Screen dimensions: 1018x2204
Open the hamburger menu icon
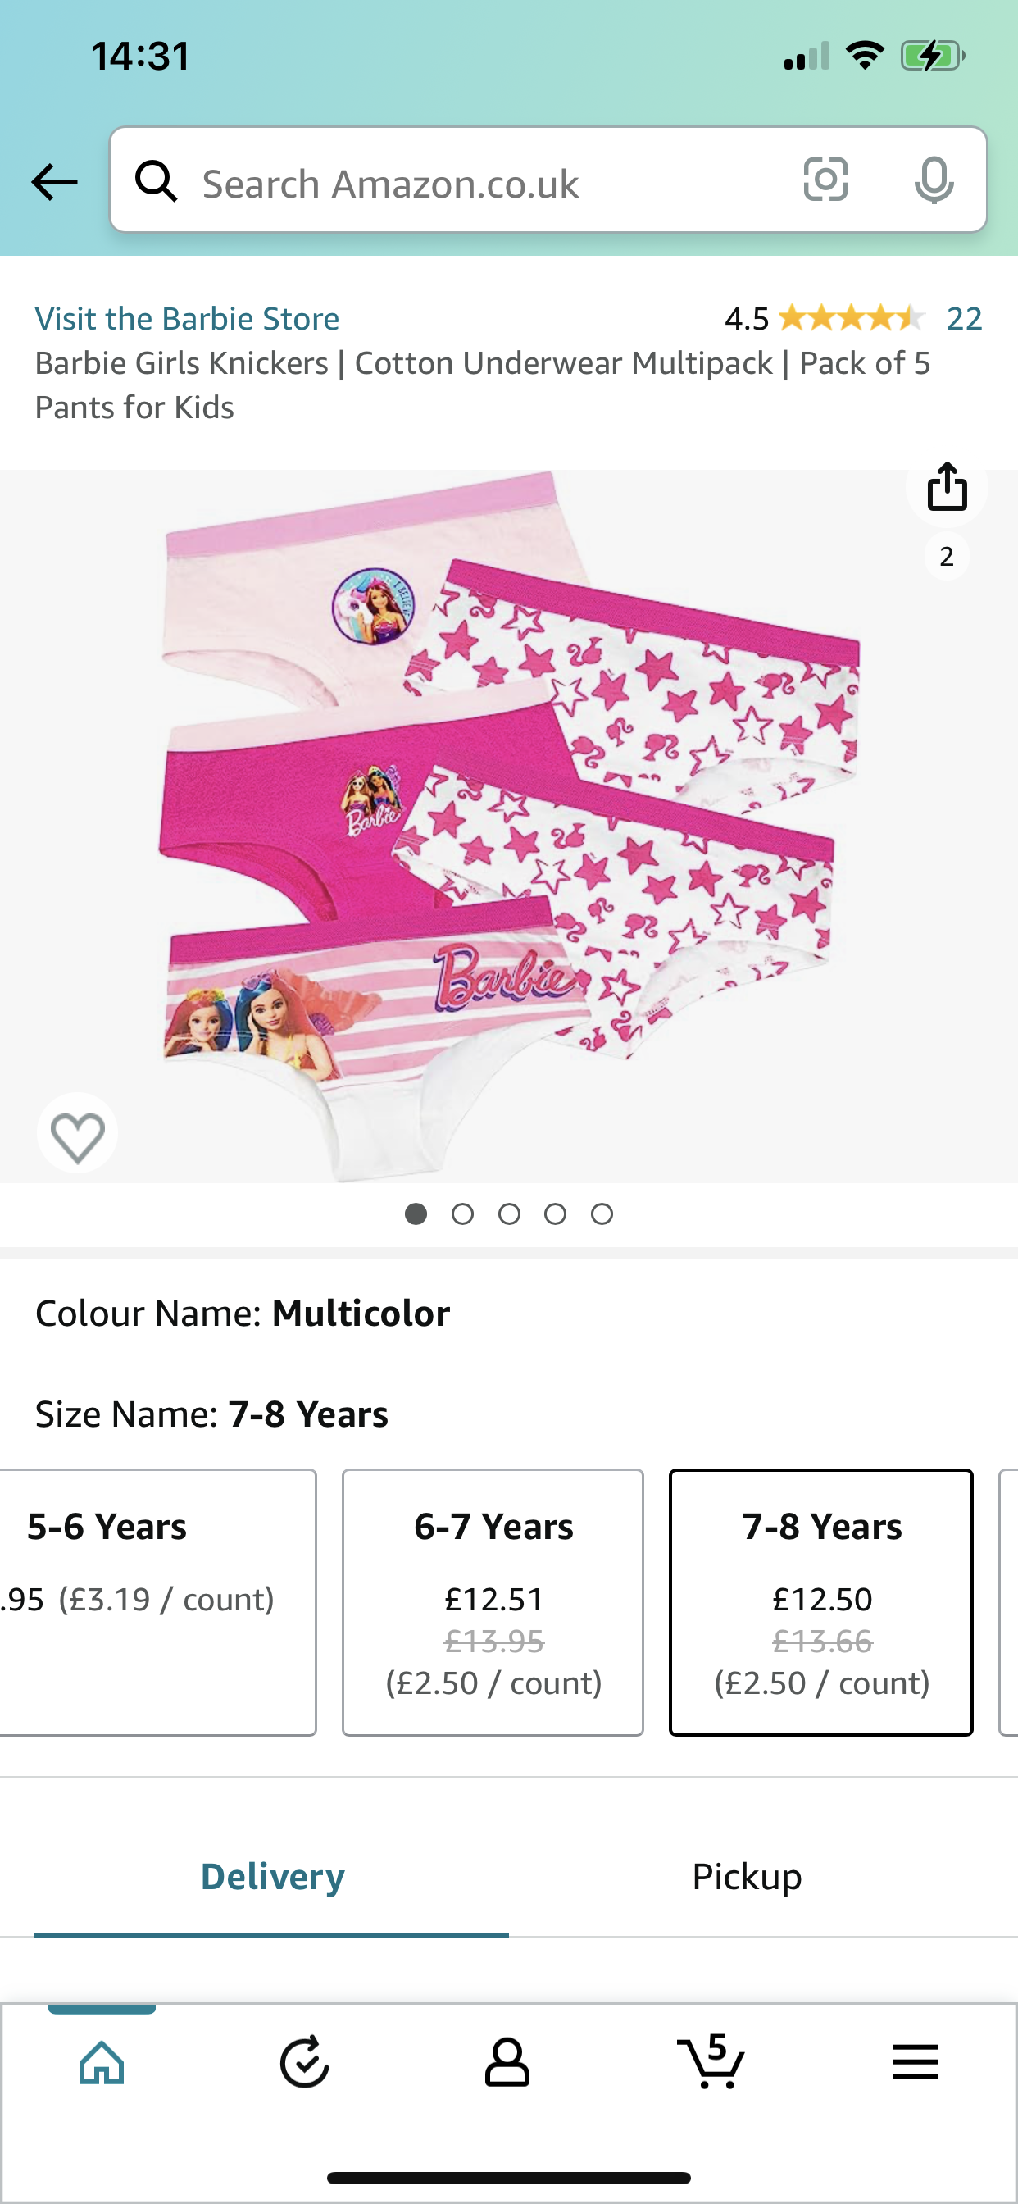tap(916, 2062)
